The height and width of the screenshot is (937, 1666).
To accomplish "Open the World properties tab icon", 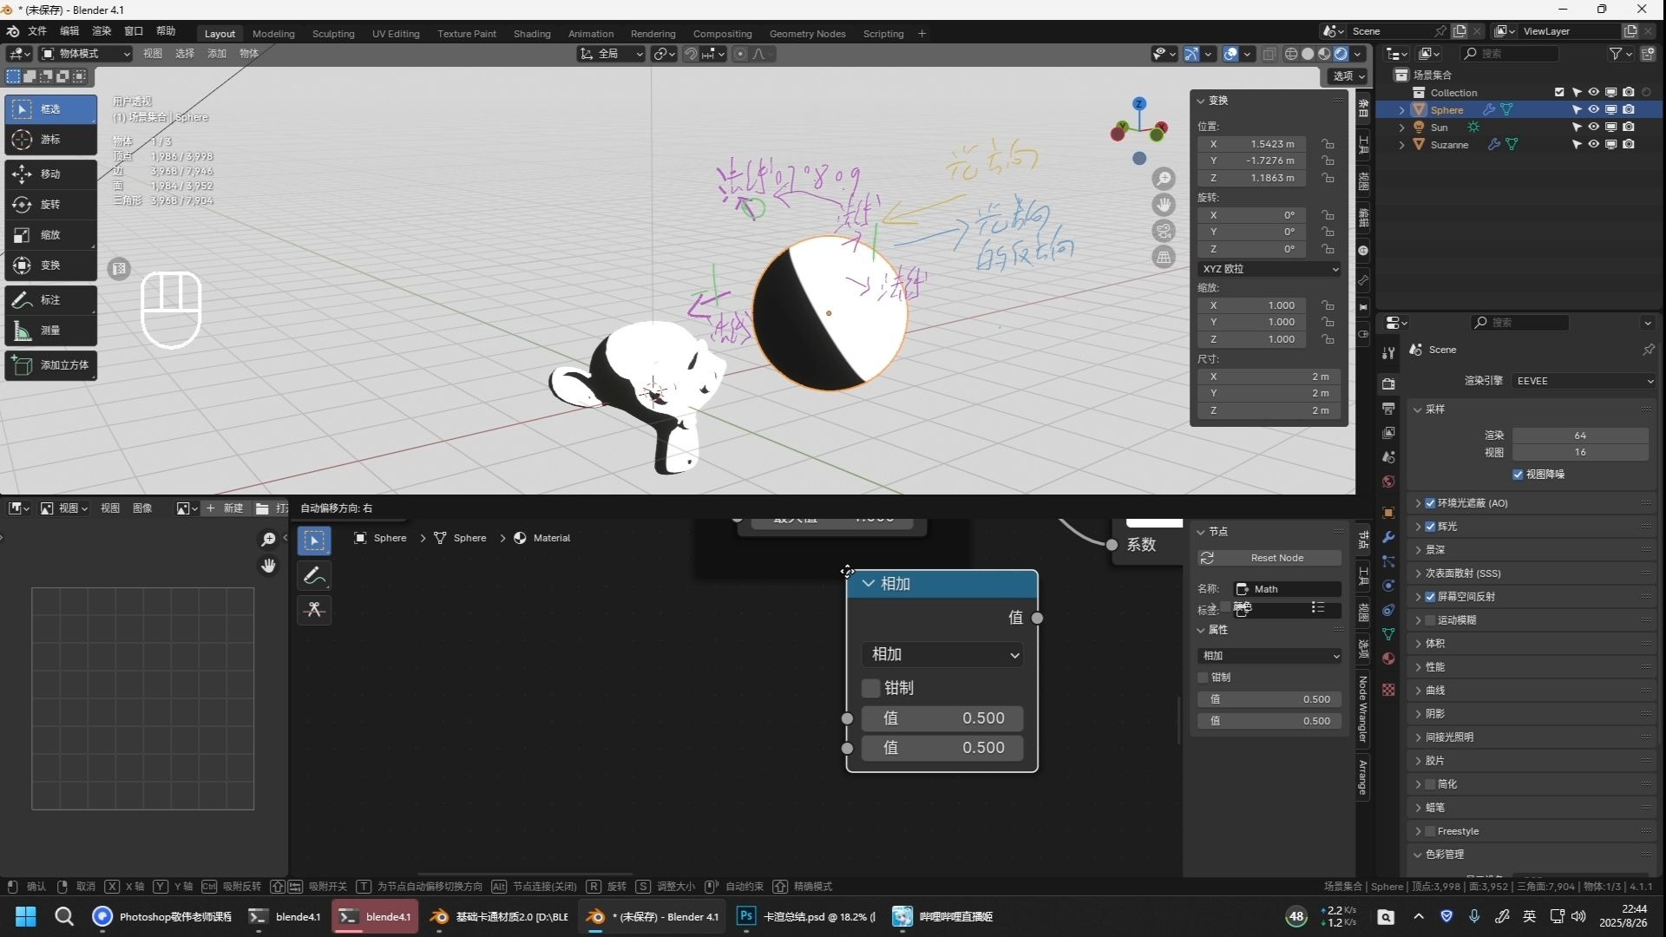I will tap(1388, 482).
